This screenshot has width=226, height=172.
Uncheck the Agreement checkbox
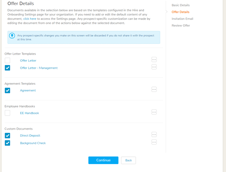coord(7,91)
